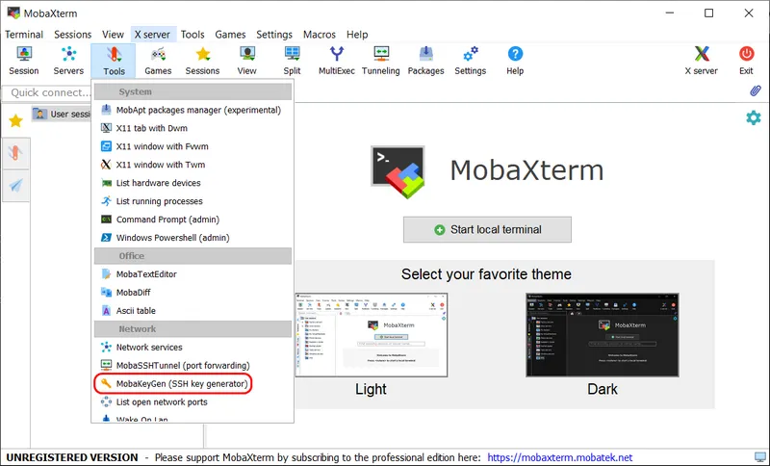Launch MobaKeyGen (SSH key generator)
Viewport: 770px width, 466px height.
[192, 383]
